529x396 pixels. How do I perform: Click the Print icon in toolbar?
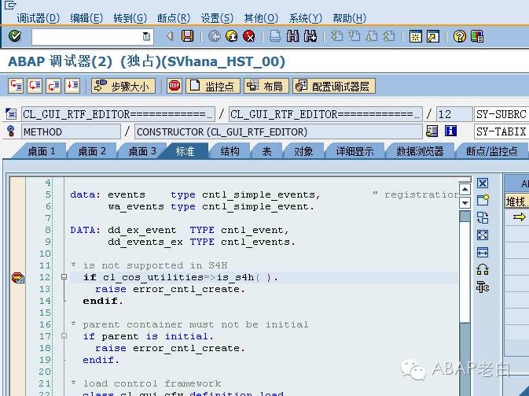tap(275, 35)
